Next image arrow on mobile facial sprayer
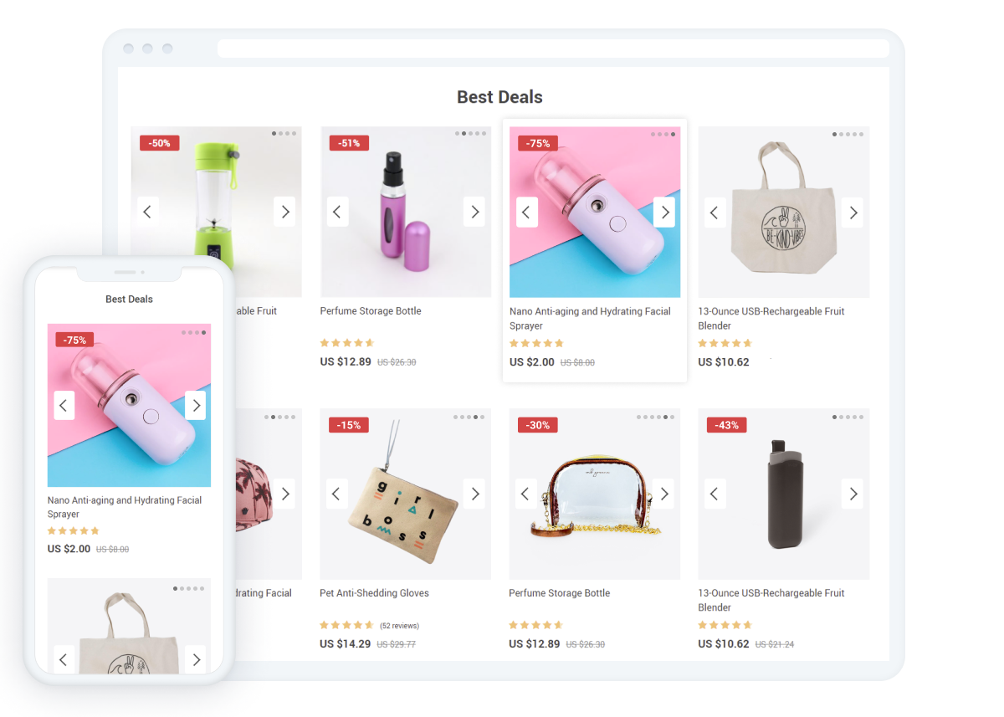The height and width of the screenshot is (717, 1004). pyautogui.click(x=196, y=406)
